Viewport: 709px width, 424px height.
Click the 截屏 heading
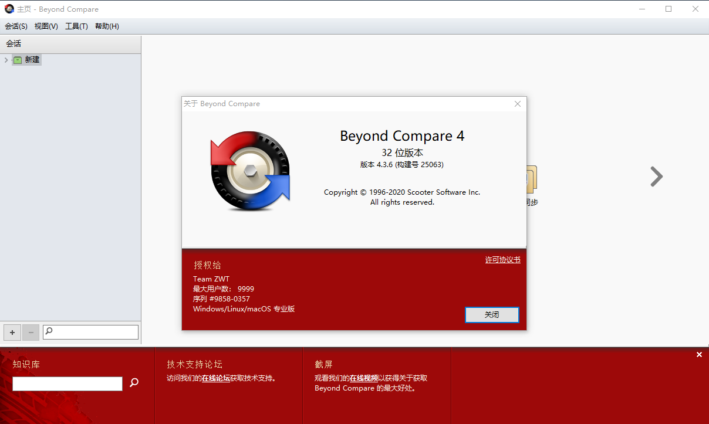click(x=324, y=365)
